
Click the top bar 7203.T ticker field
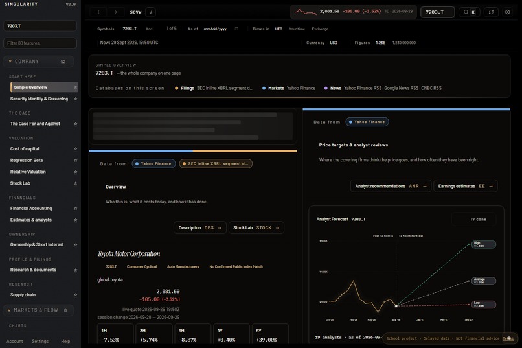(x=437, y=12)
